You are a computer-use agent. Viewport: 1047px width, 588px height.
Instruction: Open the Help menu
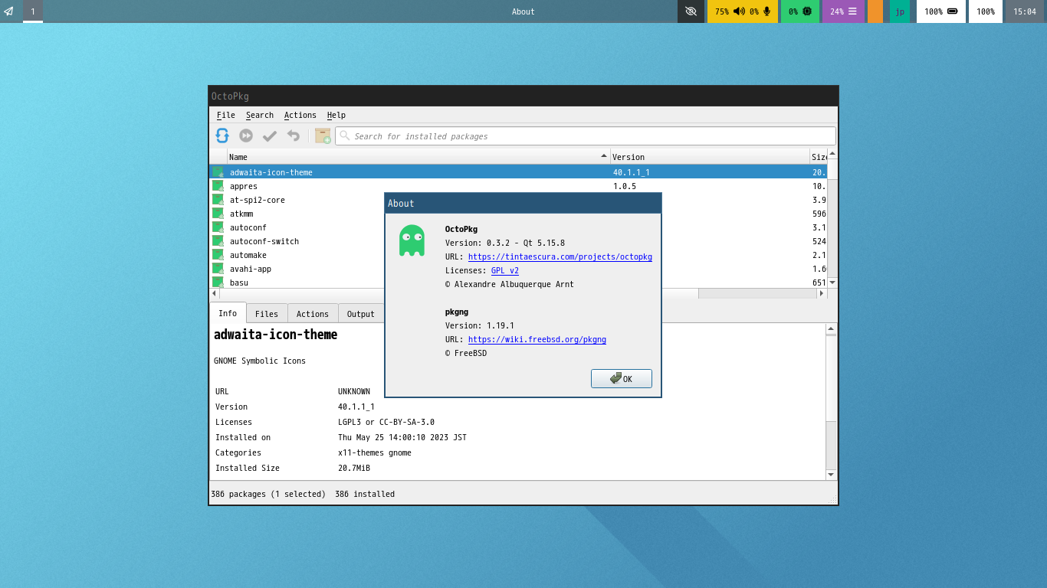click(336, 115)
